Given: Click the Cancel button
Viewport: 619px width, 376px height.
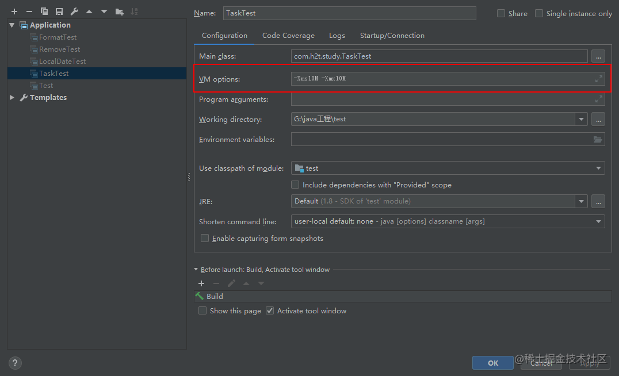Looking at the screenshot, I should click(541, 363).
